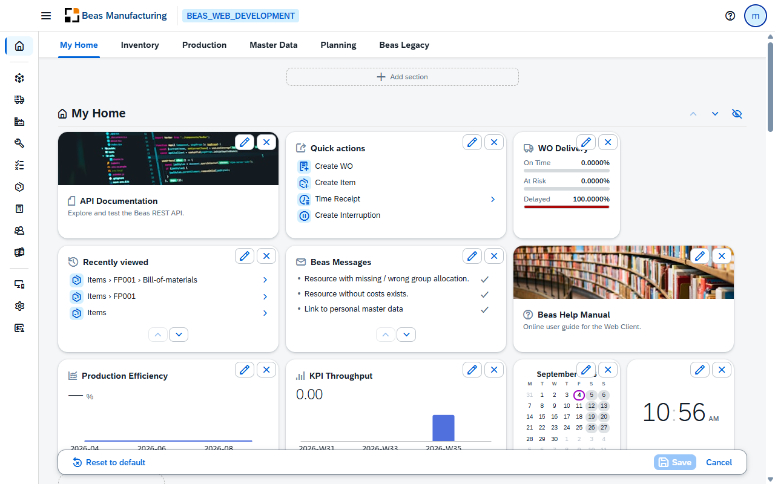Open the settings gear icon in sidebar
This screenshot has height=484, width=775.
(19, 306)
